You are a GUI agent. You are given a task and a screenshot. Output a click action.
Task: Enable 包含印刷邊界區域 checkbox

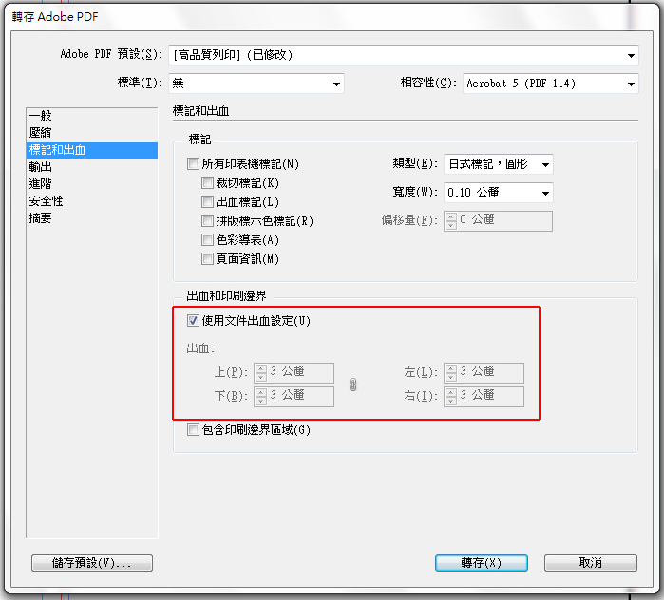(193, 430)
